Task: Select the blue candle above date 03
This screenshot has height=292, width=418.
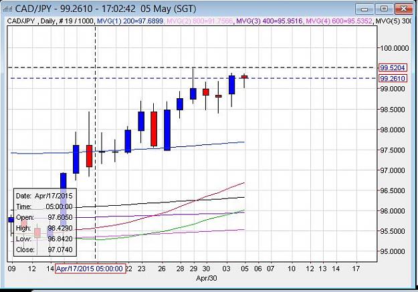Action: pyautogui.click(x=231, y=85)
